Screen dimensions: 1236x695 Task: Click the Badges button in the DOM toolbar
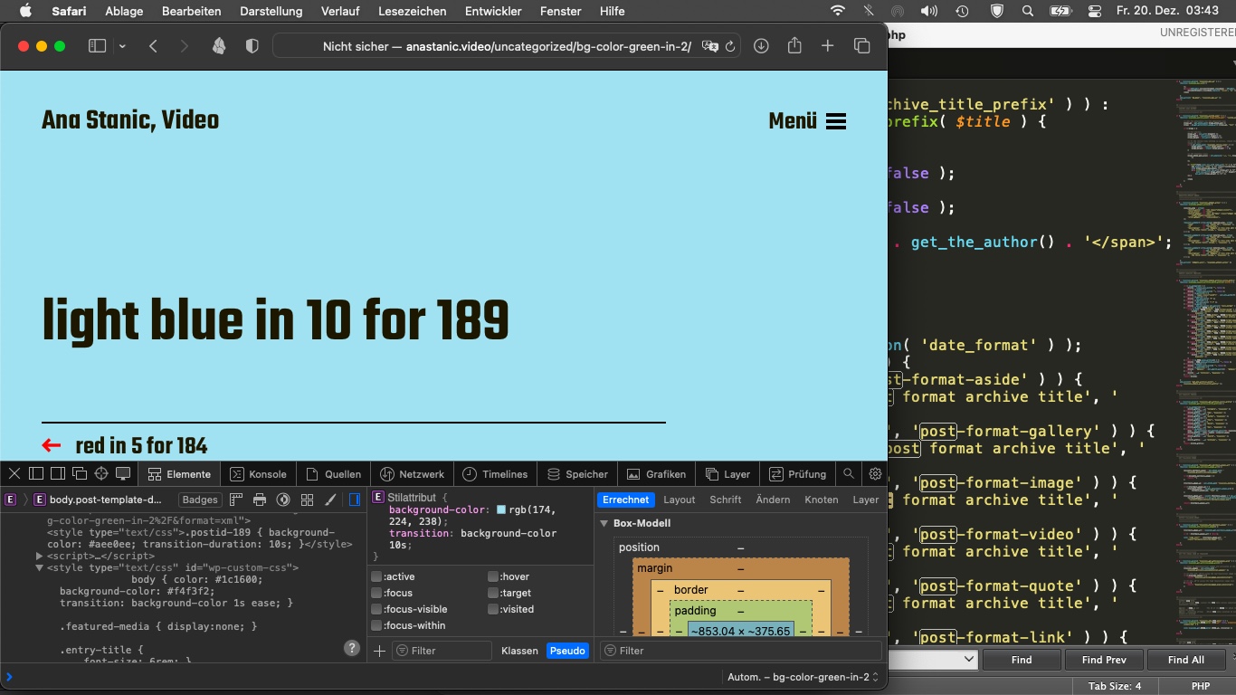pos(200,500)
